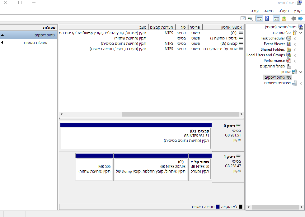Click the console tree scrollbar right arrow
Viewport: 305px width, 217px height.
(302, 207)
